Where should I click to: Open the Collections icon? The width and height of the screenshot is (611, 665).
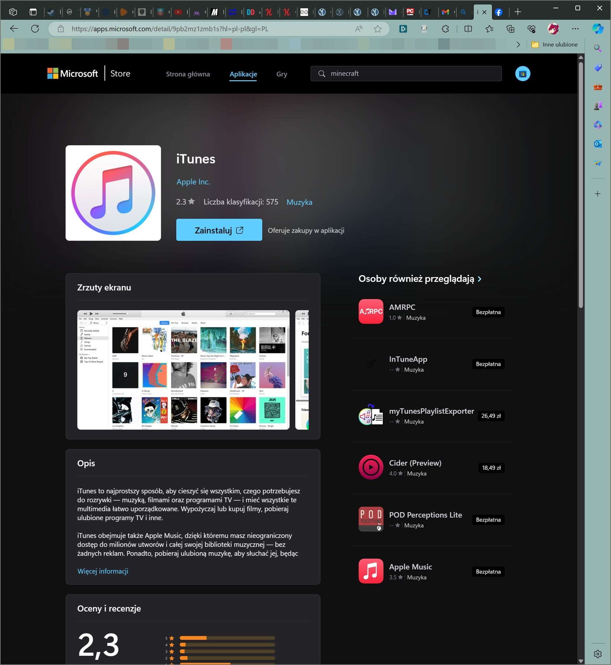(x=510, y=29)
